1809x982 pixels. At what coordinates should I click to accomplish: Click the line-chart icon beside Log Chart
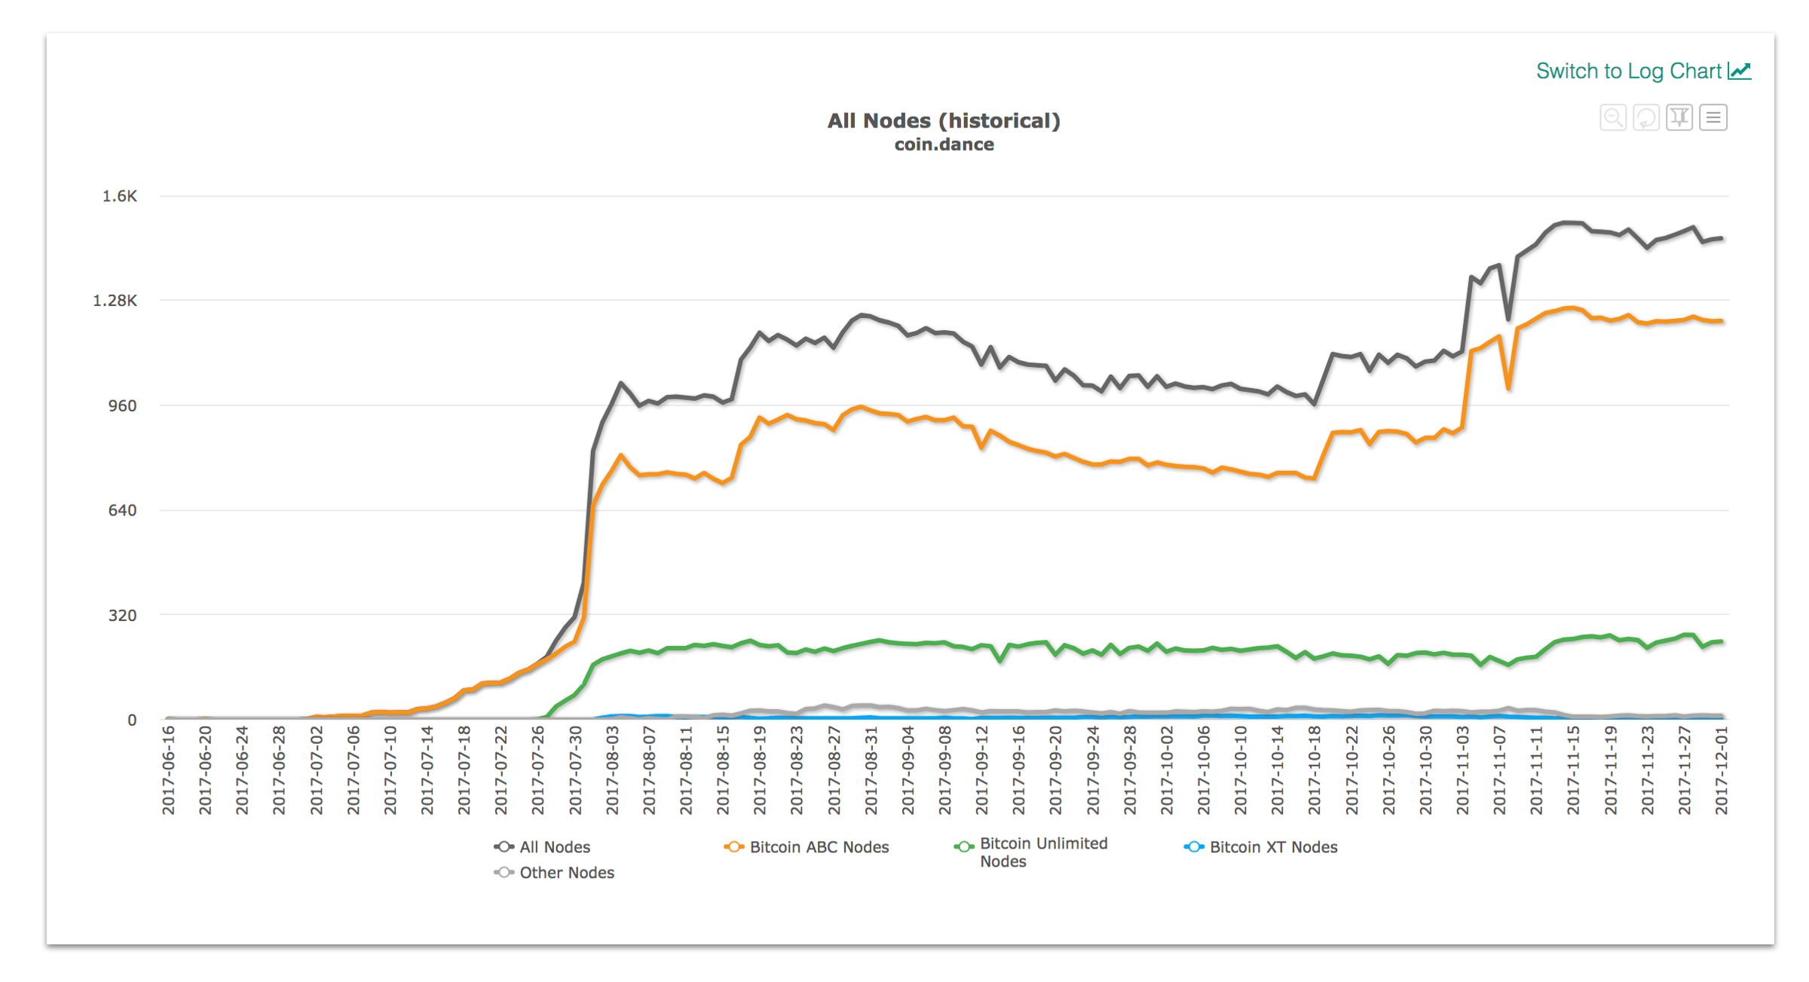tap(1740, 71)
